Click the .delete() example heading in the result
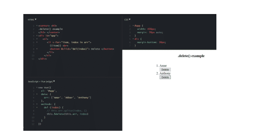Viewport: 259px width, 140px height. click(191, 56)
